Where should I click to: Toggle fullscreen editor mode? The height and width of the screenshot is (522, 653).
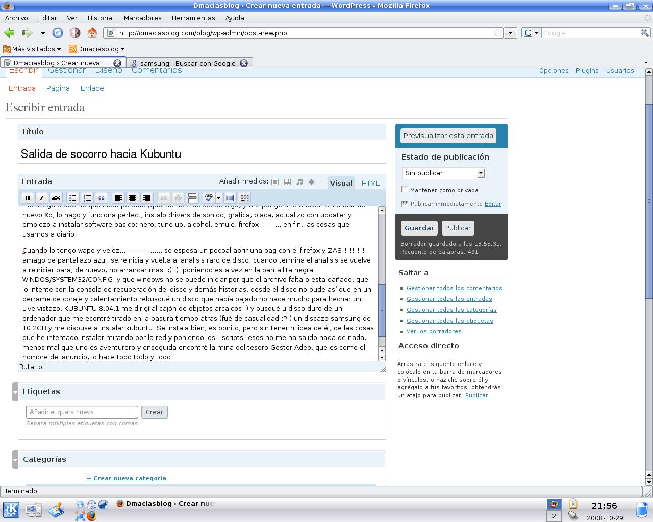230,198
